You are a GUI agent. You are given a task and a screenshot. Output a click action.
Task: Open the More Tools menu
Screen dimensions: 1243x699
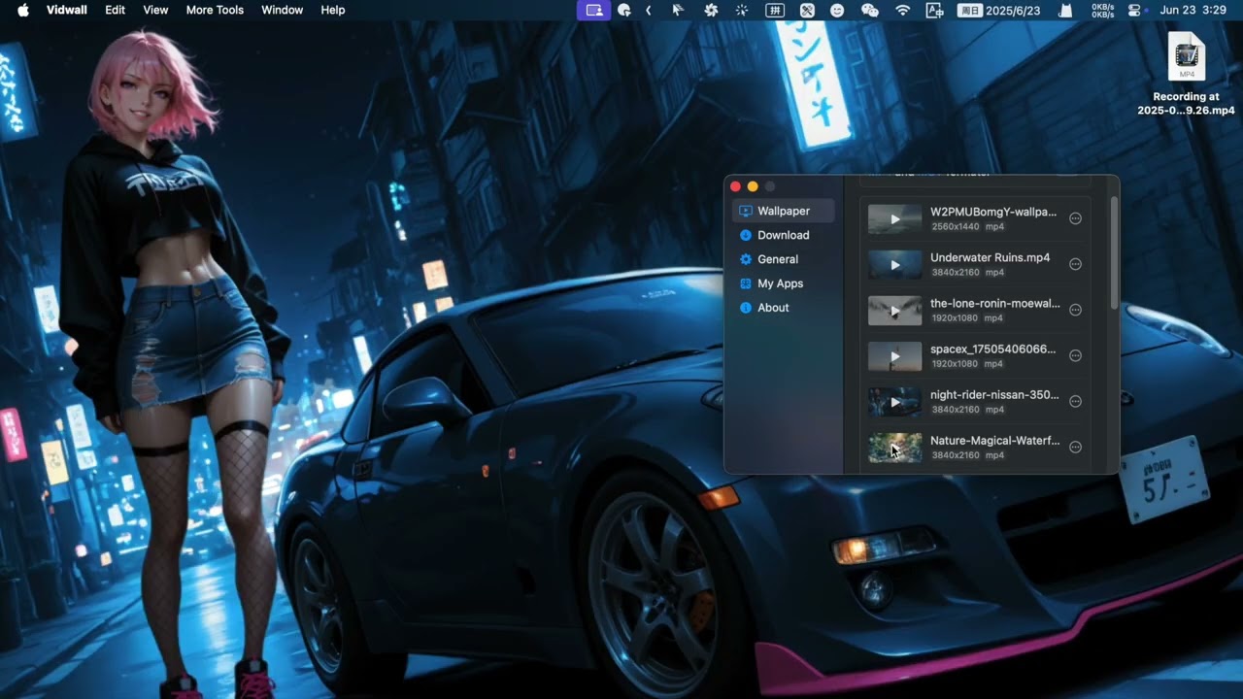[x=216, y=10]
